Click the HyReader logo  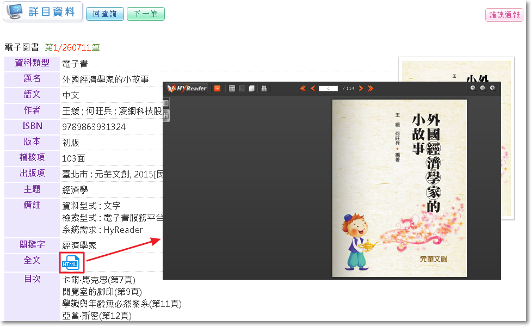(x=187, y=88)
